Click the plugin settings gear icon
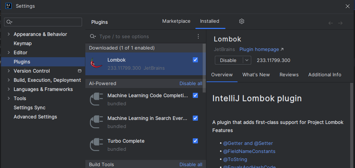This screenshot has height=168, width=355. [242, 21]
